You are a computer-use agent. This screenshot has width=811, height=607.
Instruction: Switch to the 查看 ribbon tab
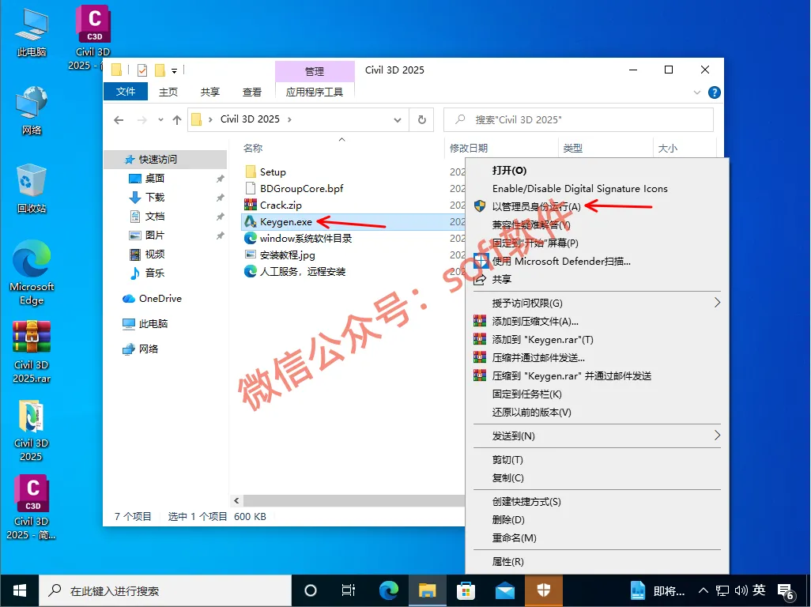click(x=252, y=92)
